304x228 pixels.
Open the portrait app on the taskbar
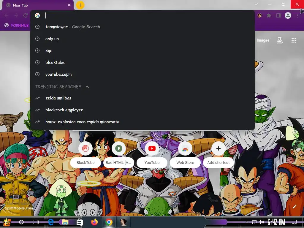123,222
